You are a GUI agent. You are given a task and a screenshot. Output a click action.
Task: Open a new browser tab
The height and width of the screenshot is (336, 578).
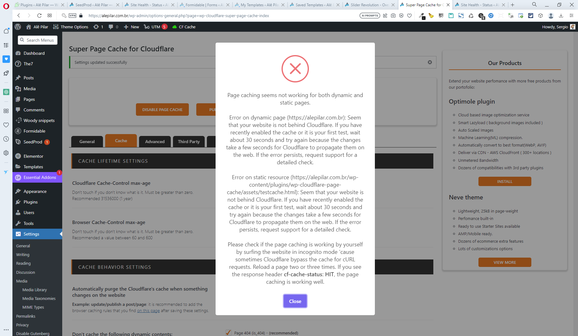513,5
